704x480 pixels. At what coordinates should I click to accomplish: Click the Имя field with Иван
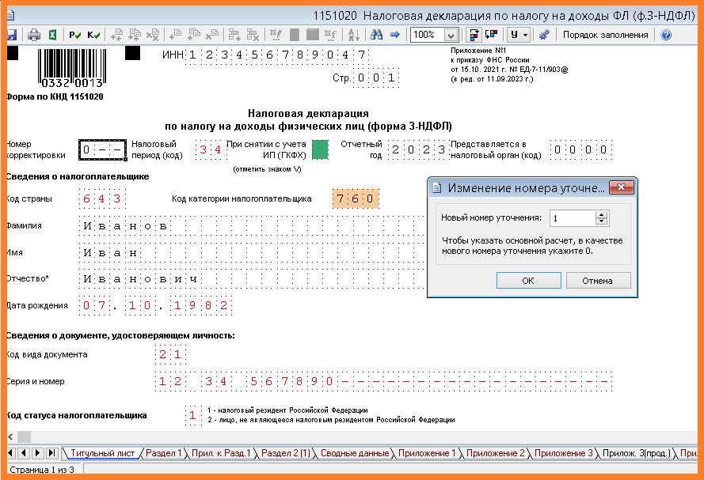point(252,252)
